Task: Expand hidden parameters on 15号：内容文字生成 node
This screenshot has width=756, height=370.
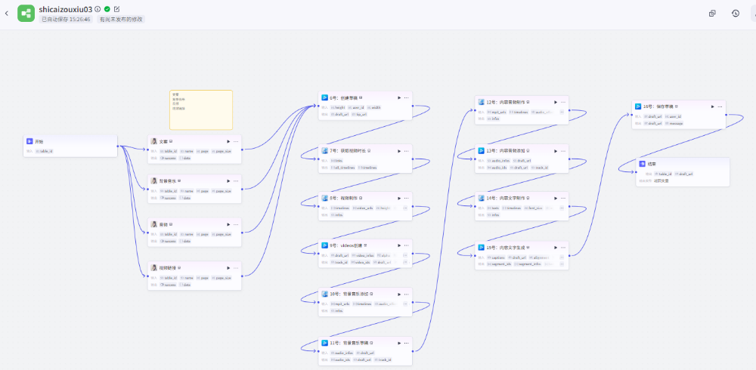Action: click(x=562, y=257)
